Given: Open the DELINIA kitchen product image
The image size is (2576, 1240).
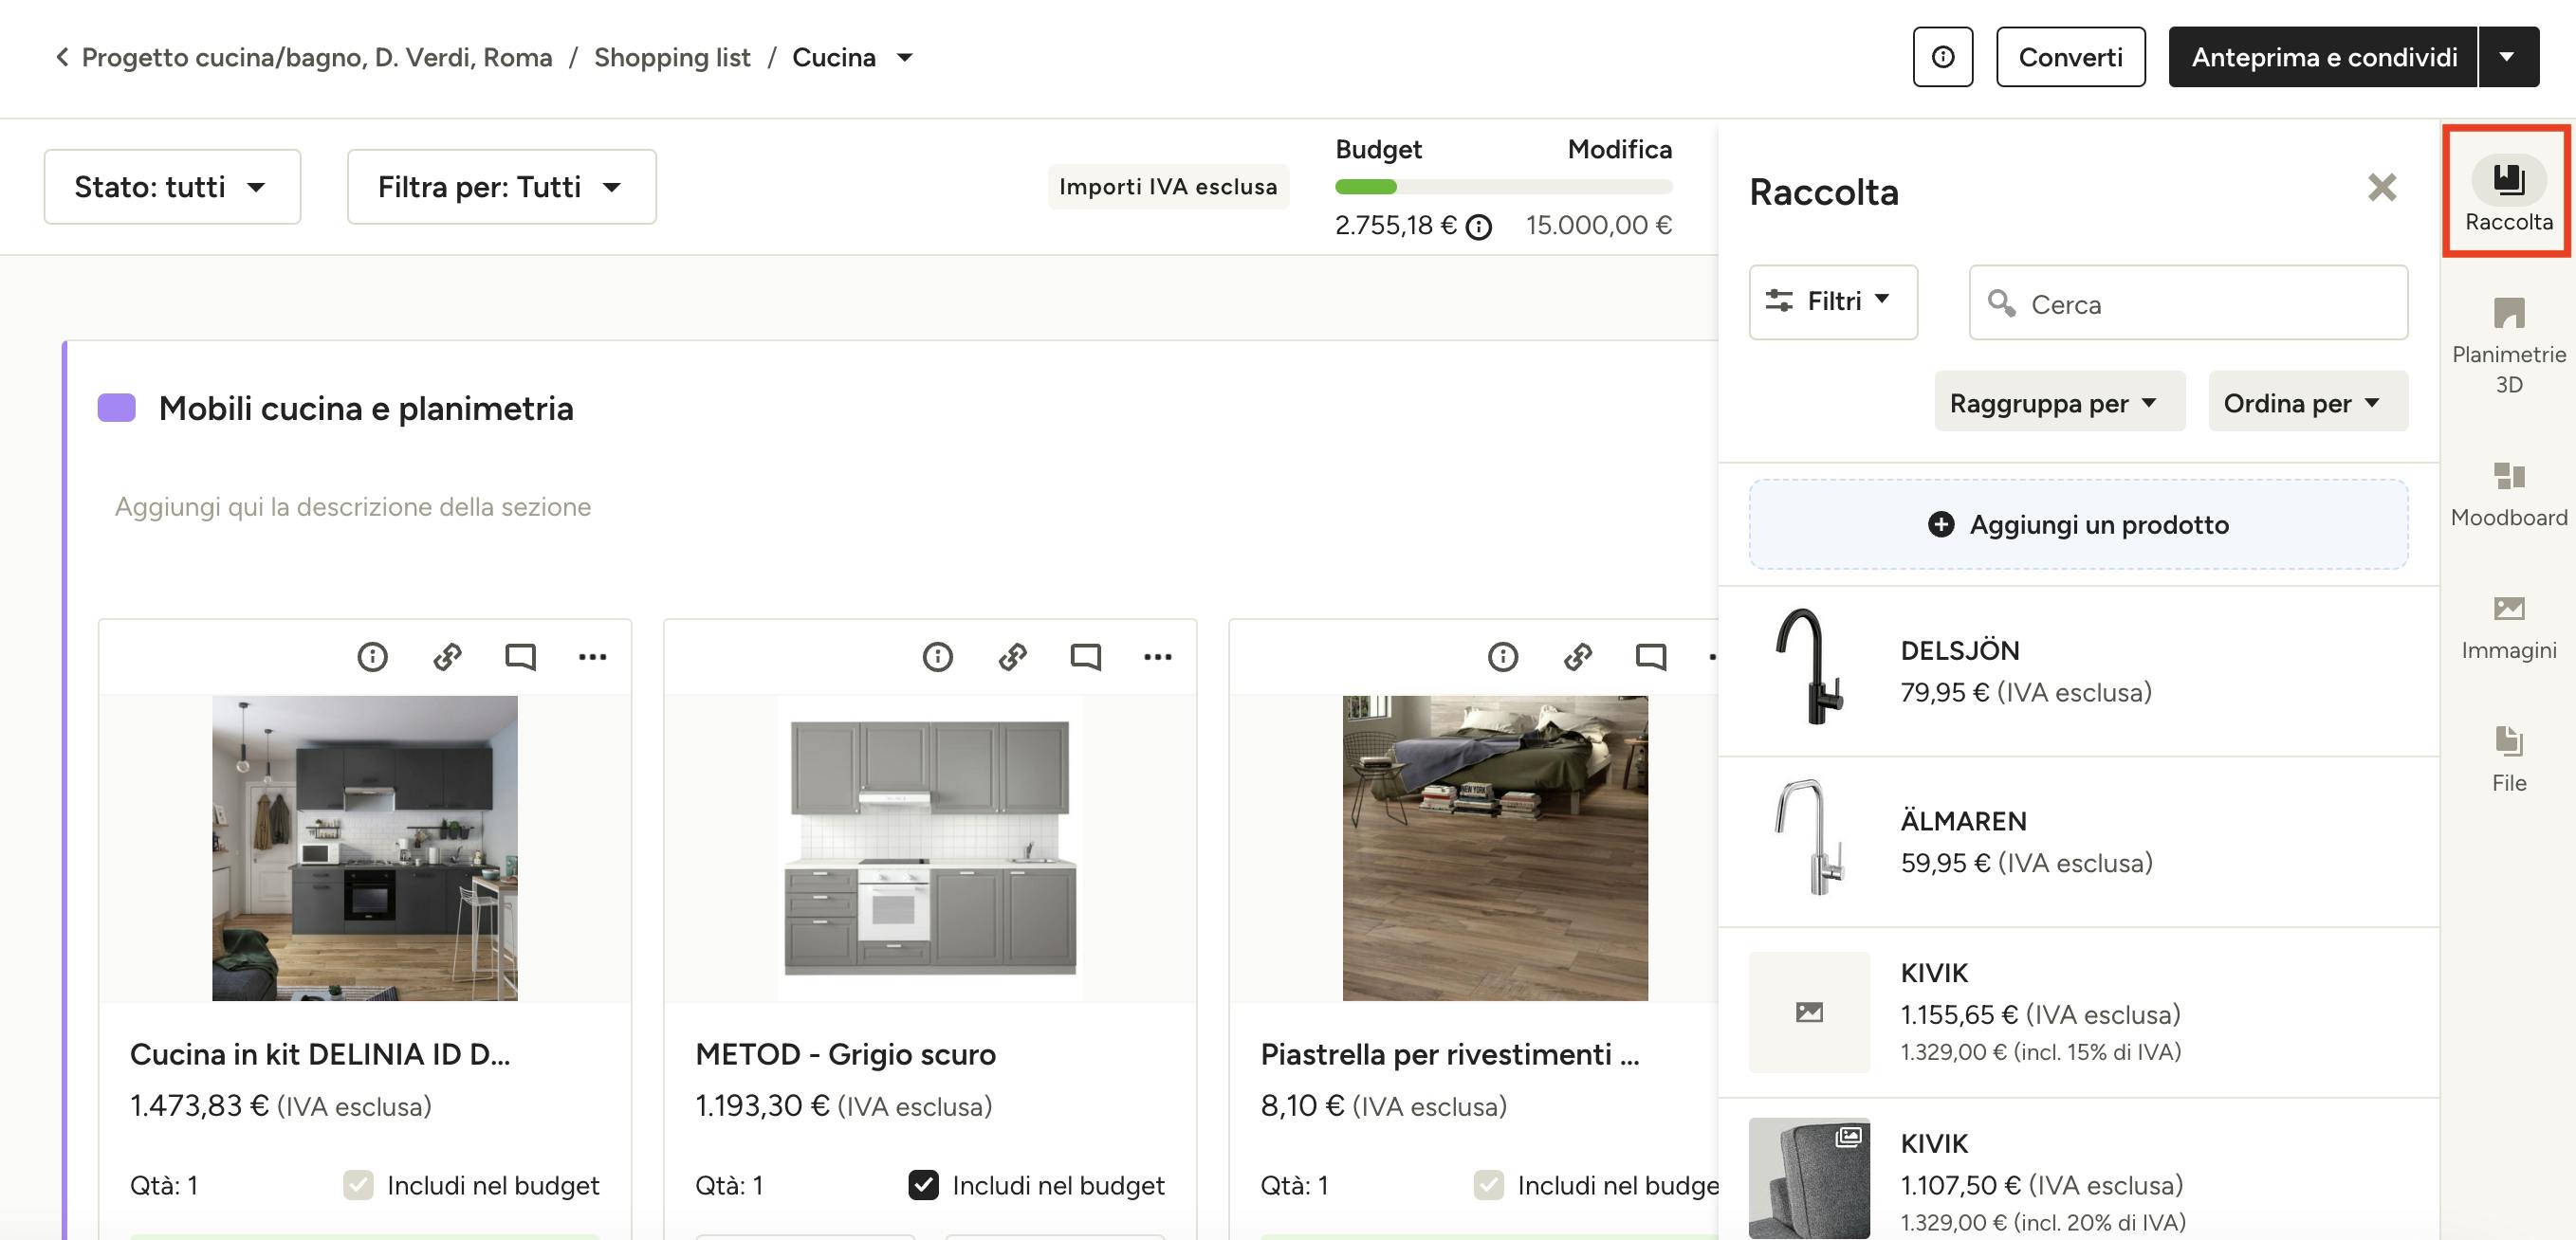Looking at the screenshot, I should (365, 848).
